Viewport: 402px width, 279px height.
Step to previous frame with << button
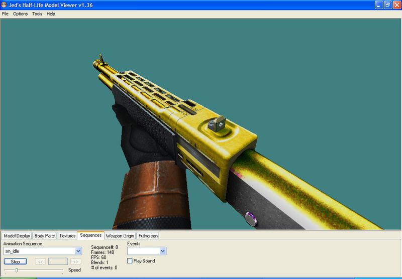40,261
